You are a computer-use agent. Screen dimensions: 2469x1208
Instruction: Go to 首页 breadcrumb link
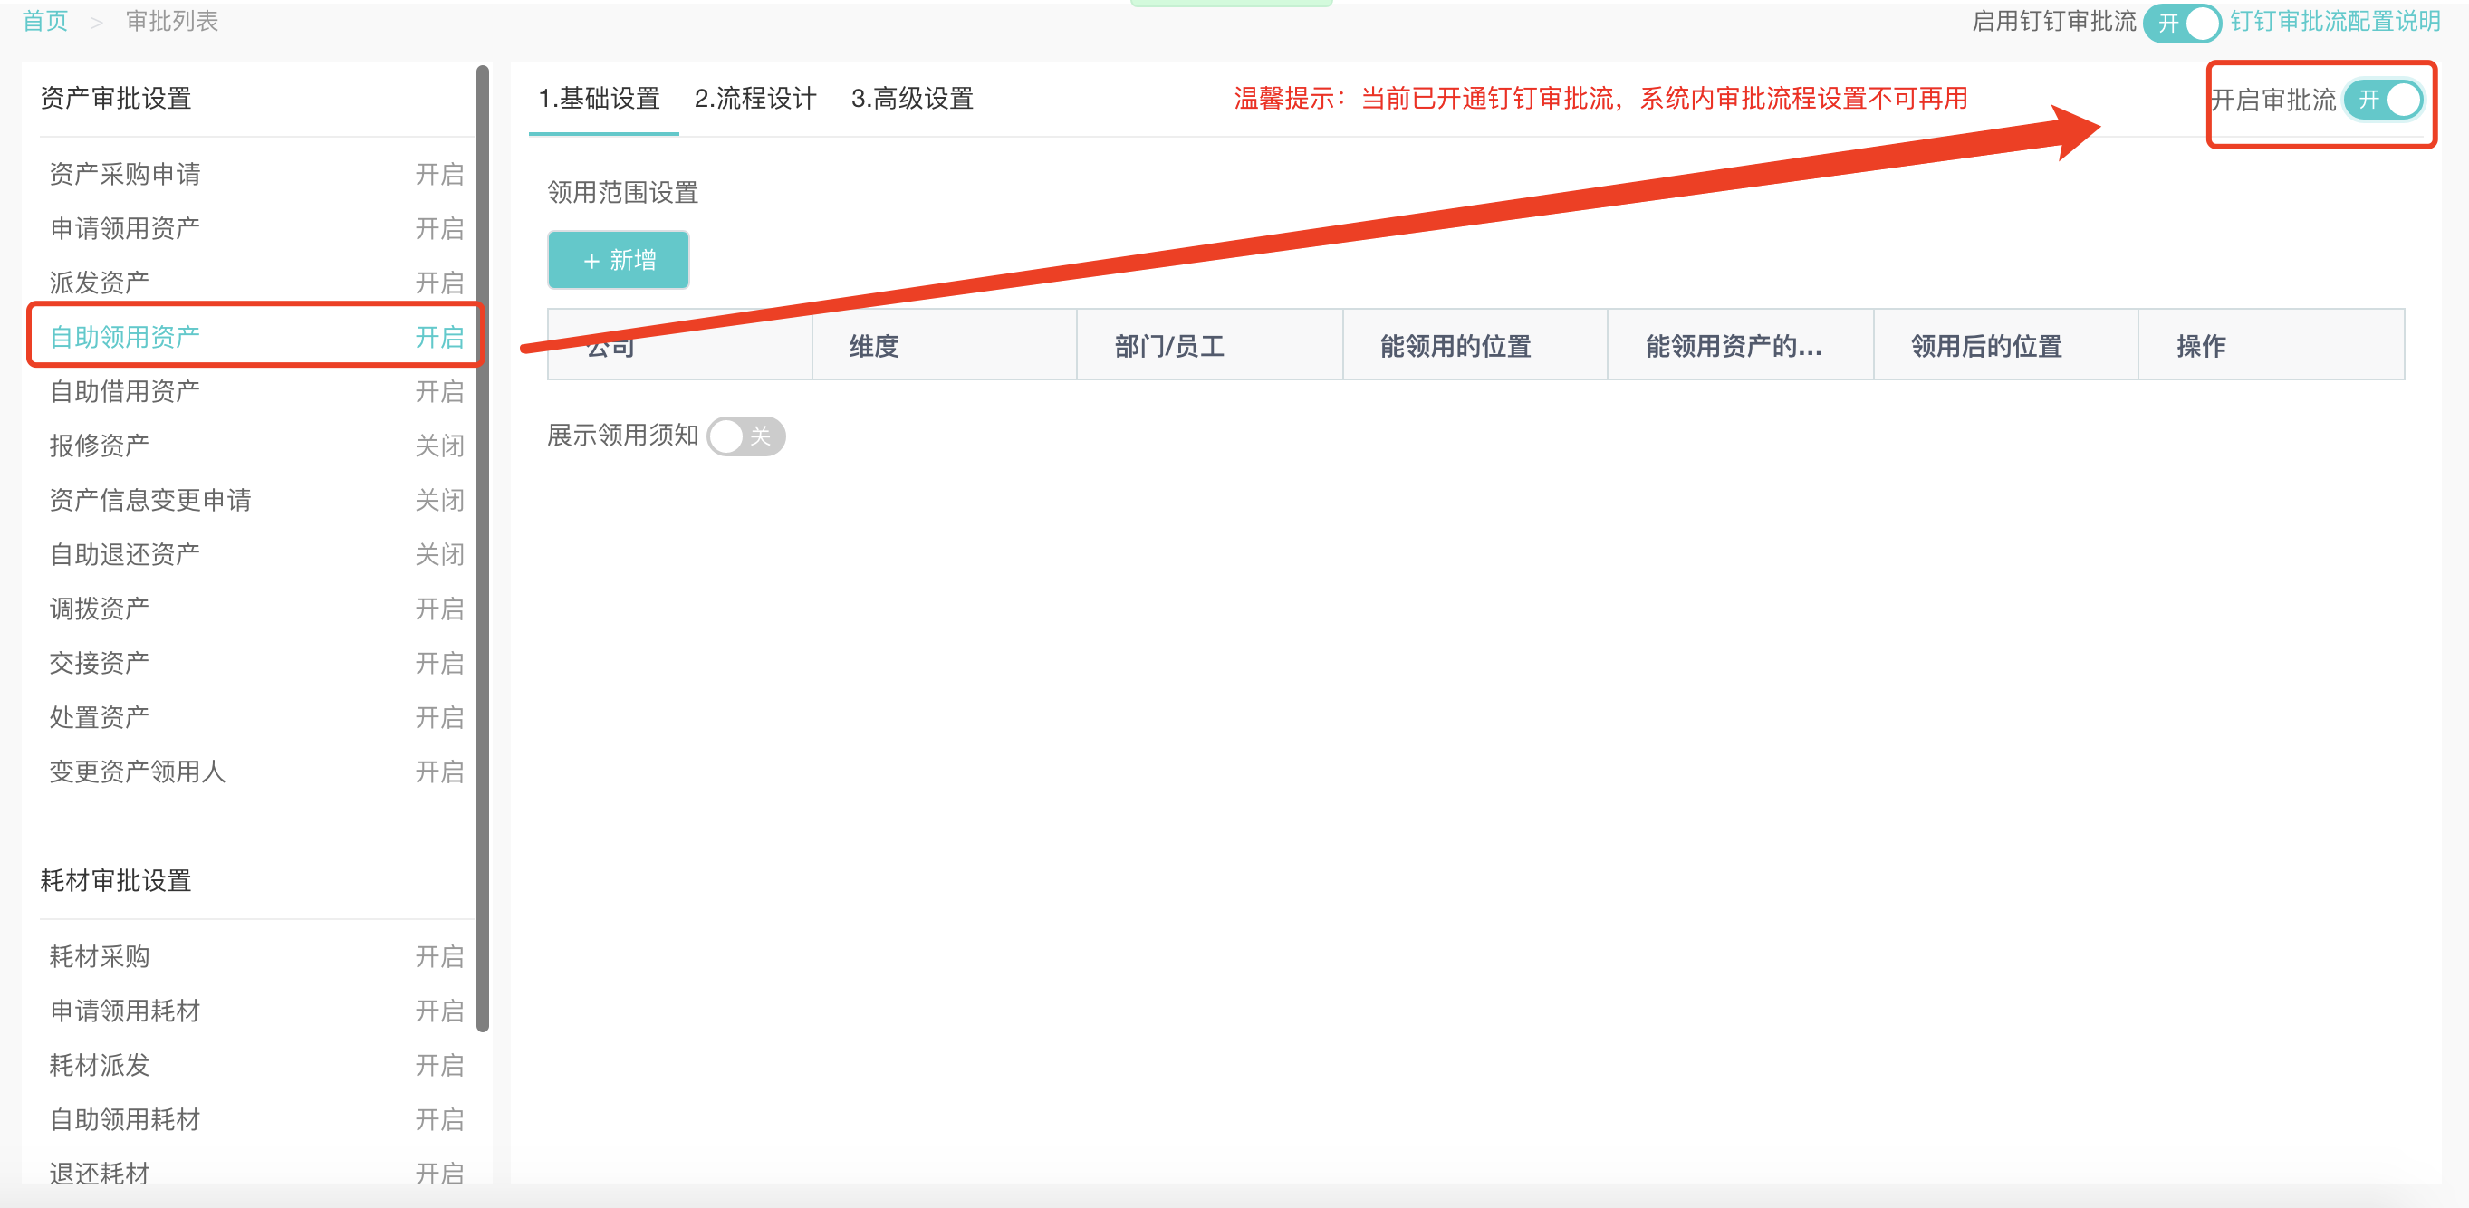[x=45, y=21]
